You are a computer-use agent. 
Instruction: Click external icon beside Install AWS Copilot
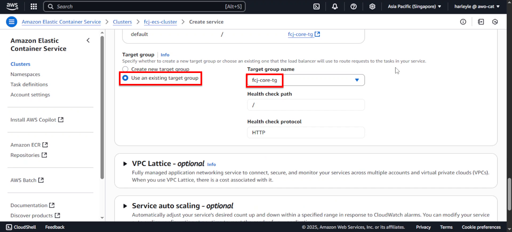click(x=61, y=120)
